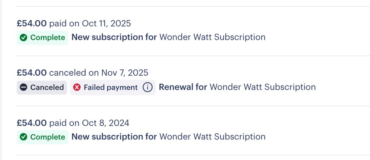Click "New subscription for" in Oct 11, 2025 row
This screenshot has height=160, width=370.
[114, 37]
